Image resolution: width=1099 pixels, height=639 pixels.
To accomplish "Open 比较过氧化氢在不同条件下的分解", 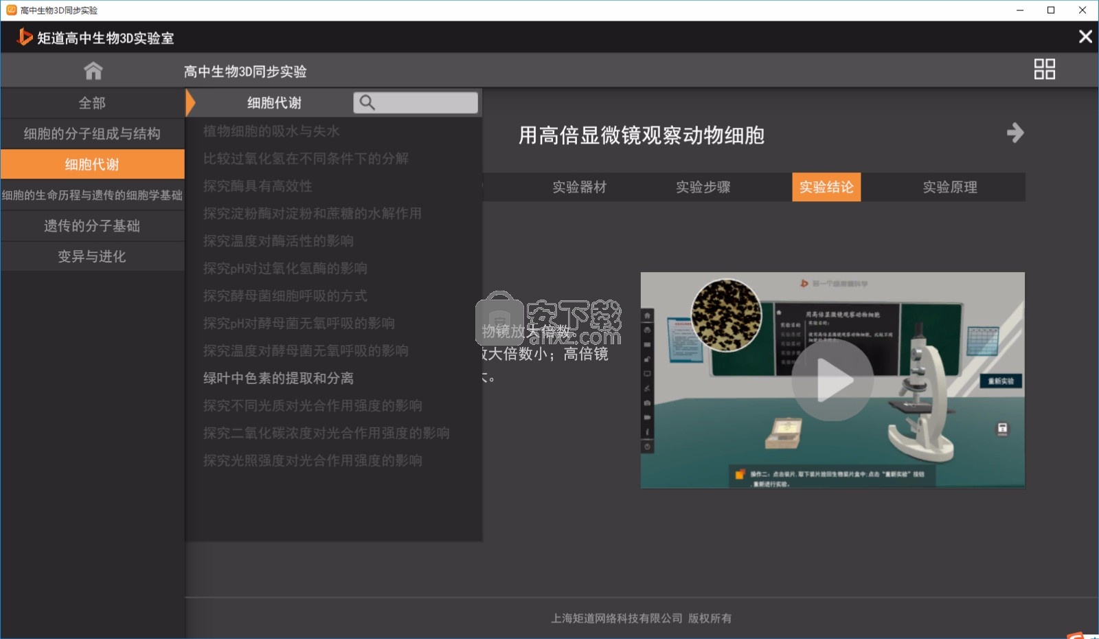I will click(x=306, y=159).
